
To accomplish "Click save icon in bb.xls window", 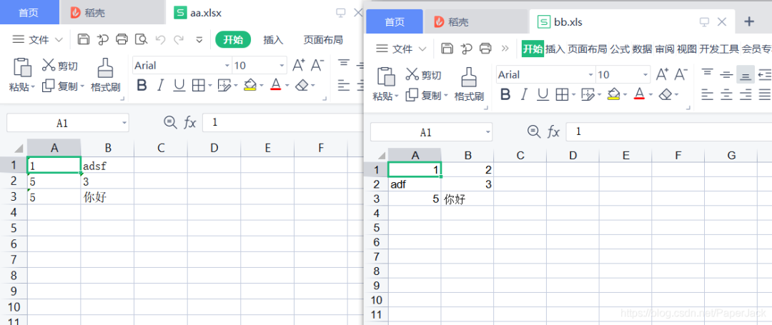I will 447,48.
